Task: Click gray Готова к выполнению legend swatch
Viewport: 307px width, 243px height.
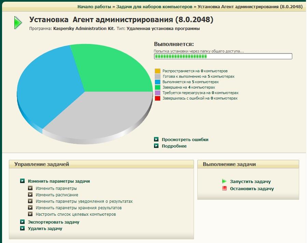Action: coord(157,76)
